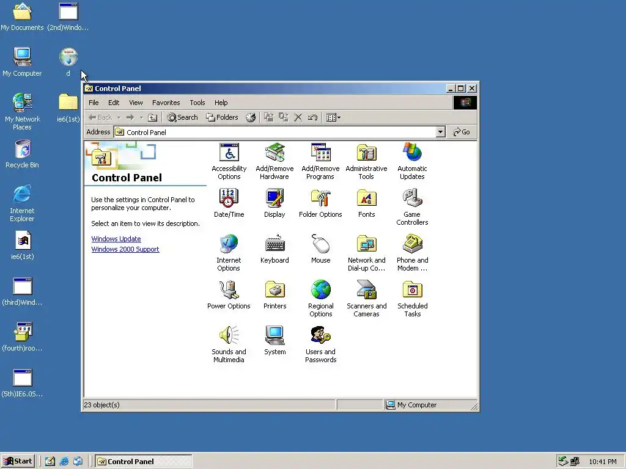This screenshot has height=469, width=626.
Task: Click the History toolbar icon
Action: point(251,117)
